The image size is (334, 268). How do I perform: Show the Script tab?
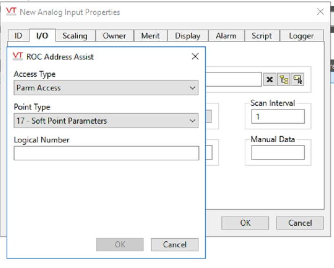(x=262, y=36)
